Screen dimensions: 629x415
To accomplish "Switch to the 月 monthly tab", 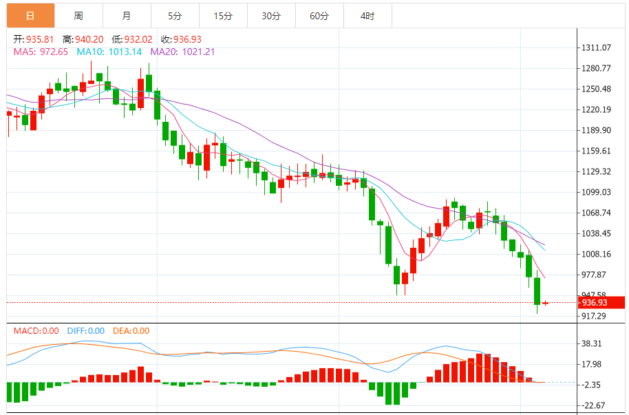I will pyautogui.click(x=127, y=16).
